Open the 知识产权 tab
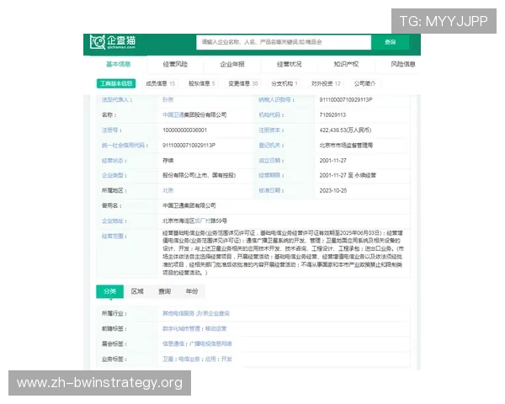The width and height of the screenshot is (505, 404). (346, 64)
